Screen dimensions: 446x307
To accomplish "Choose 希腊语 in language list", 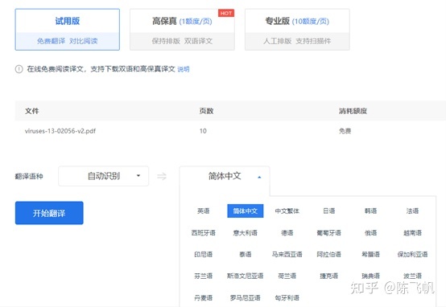I will 370,254.
